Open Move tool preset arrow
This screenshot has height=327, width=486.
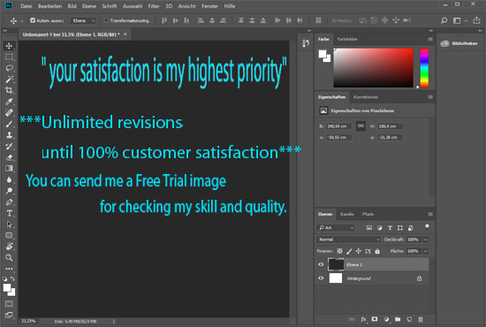[22, 21]
